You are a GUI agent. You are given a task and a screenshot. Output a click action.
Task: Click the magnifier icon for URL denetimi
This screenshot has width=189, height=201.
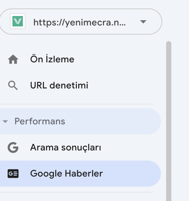tap(13, 85)
